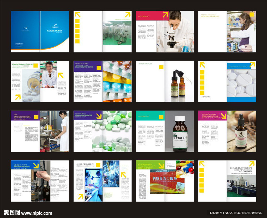267x218 pixels.
Task: Select the yellow arrow on Duchy tincture spread header
Action: tap(223, 116)
